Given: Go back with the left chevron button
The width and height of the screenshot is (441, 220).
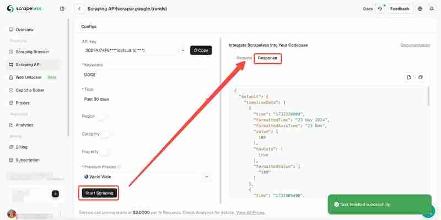Looking at the screenshot, I should click(x=79, y=9).
